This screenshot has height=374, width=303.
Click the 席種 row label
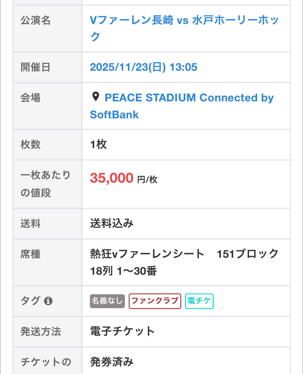tap(31, 254)
